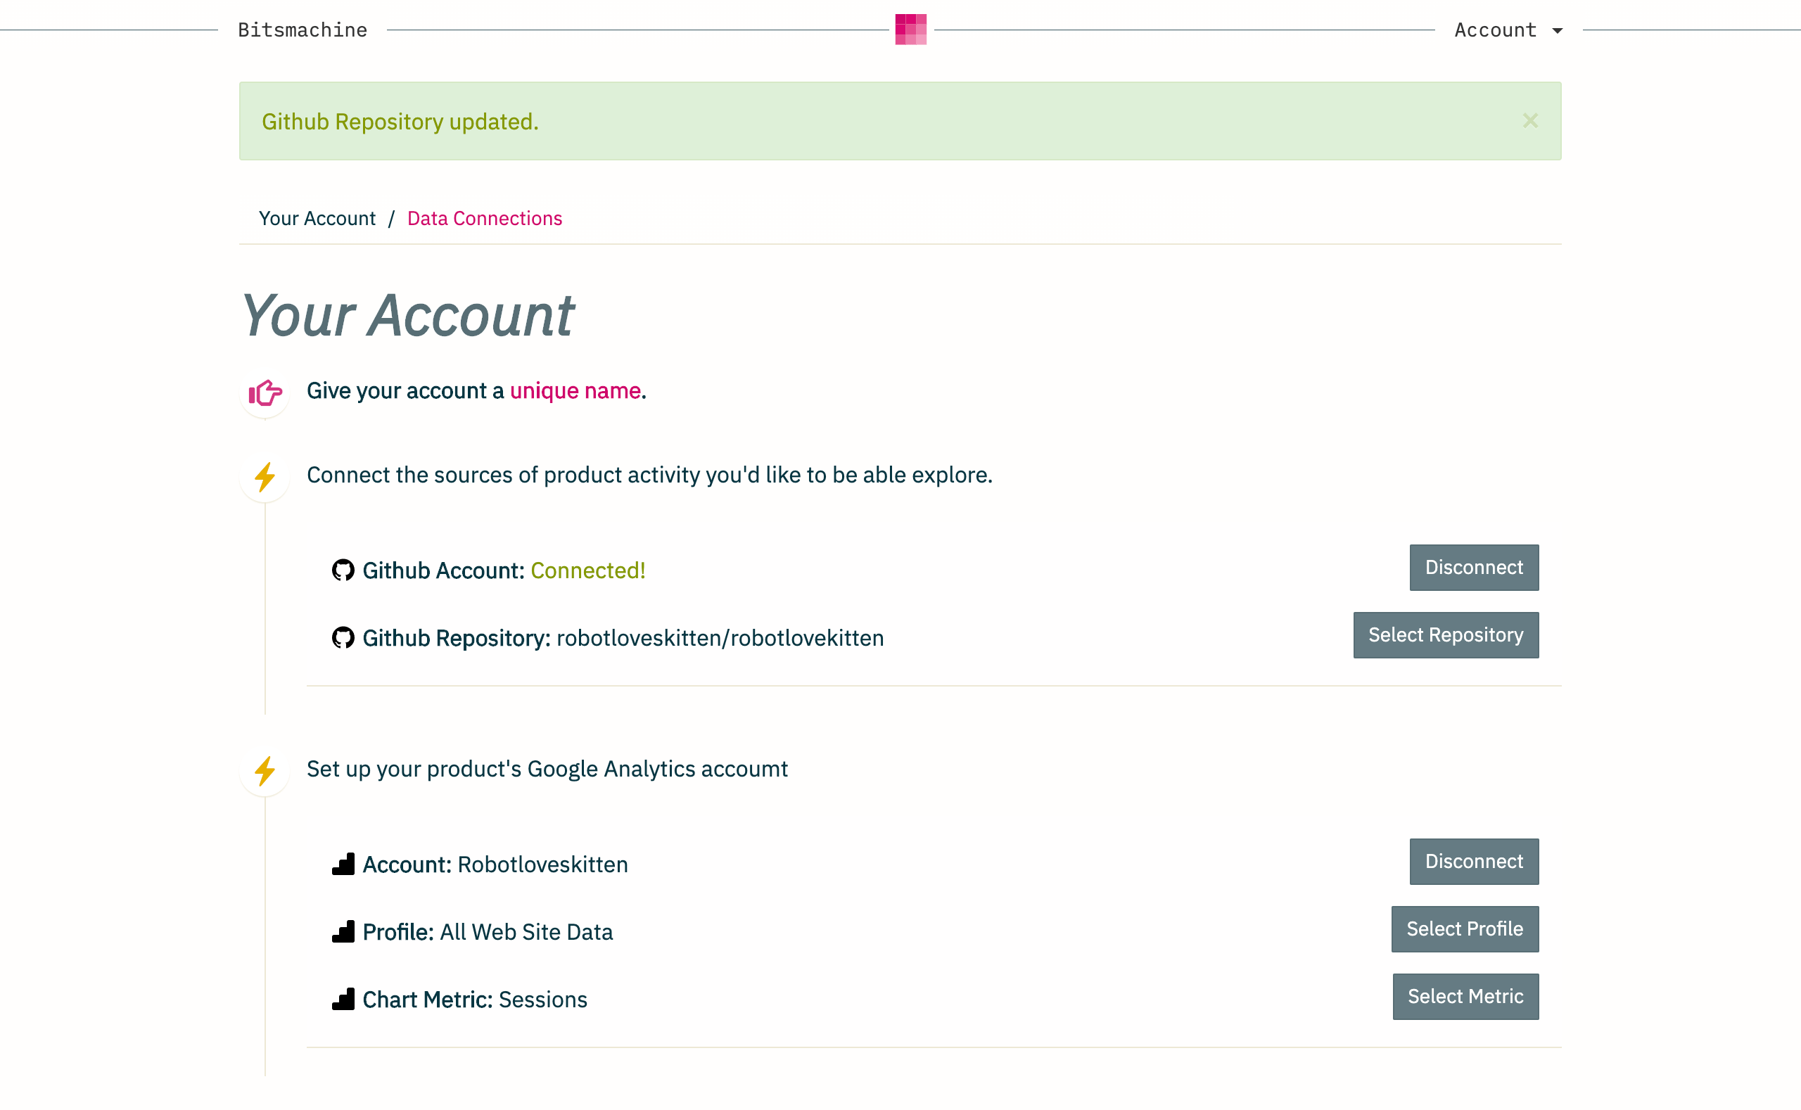The width and height of the screenshot is (1801, 1110).
Task: Open the Select Profile picker
Action: pyautogui.click(x=1465, y=928)
